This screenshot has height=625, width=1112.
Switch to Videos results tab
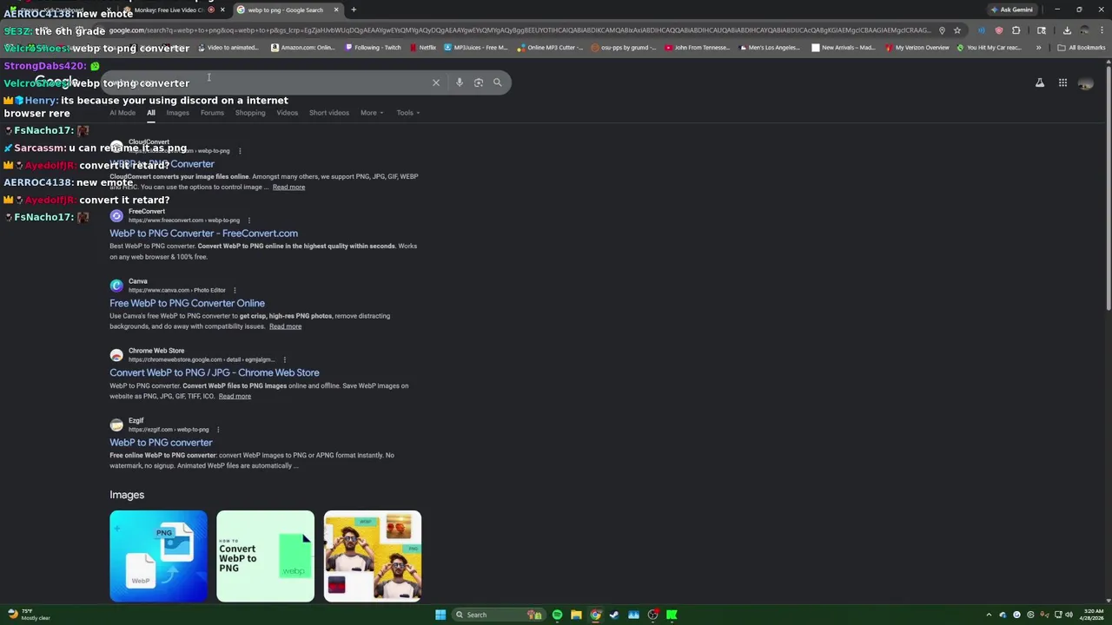tap(287, 113)
